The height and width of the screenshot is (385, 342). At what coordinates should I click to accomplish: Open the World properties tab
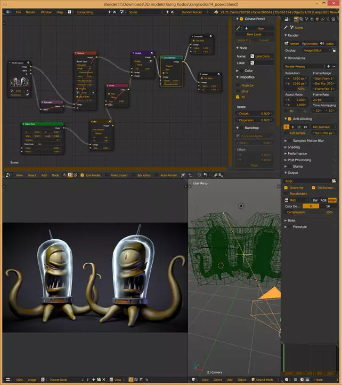(x=312, y=19)
